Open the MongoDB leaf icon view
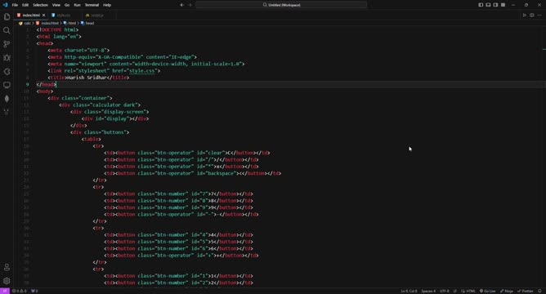 [7, 99]
